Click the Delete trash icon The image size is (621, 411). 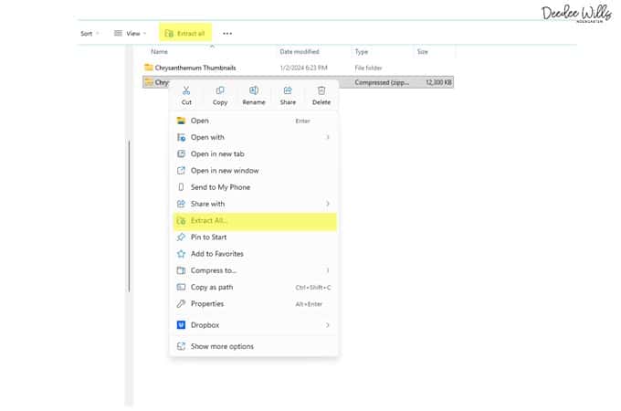pyautogui.click(x=321, y=90)
